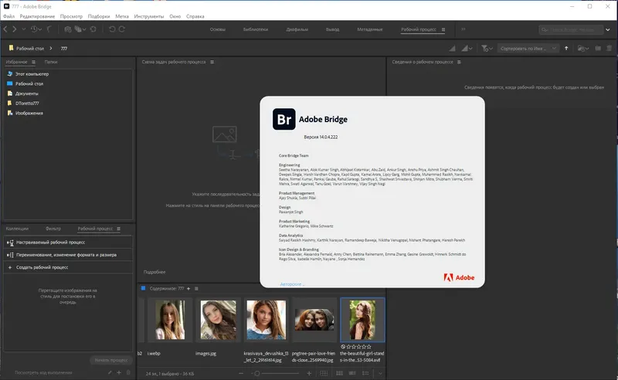Toggle ascending sort order arrow
The width and height of the screenshot is (618, 380).
[566, 48]
